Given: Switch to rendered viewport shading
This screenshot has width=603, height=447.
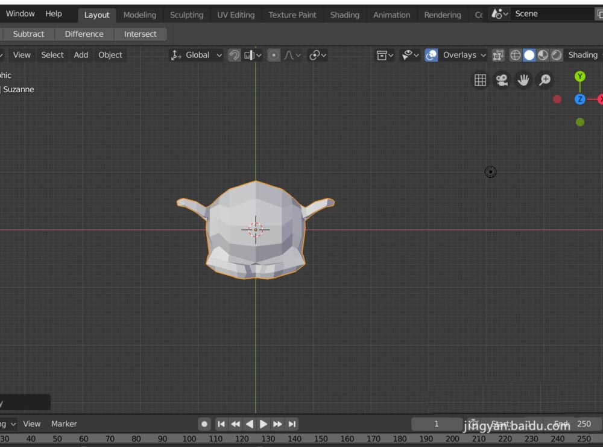Looking at the screenshot, I should 557,55.
